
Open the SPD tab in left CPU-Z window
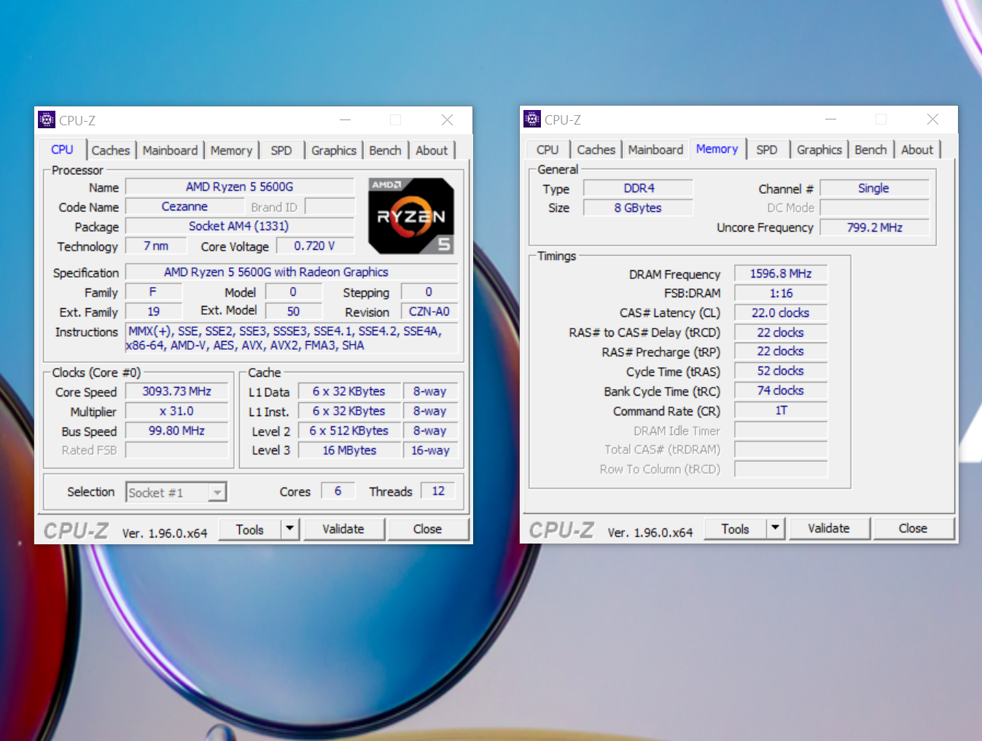(x=281, y=150)
